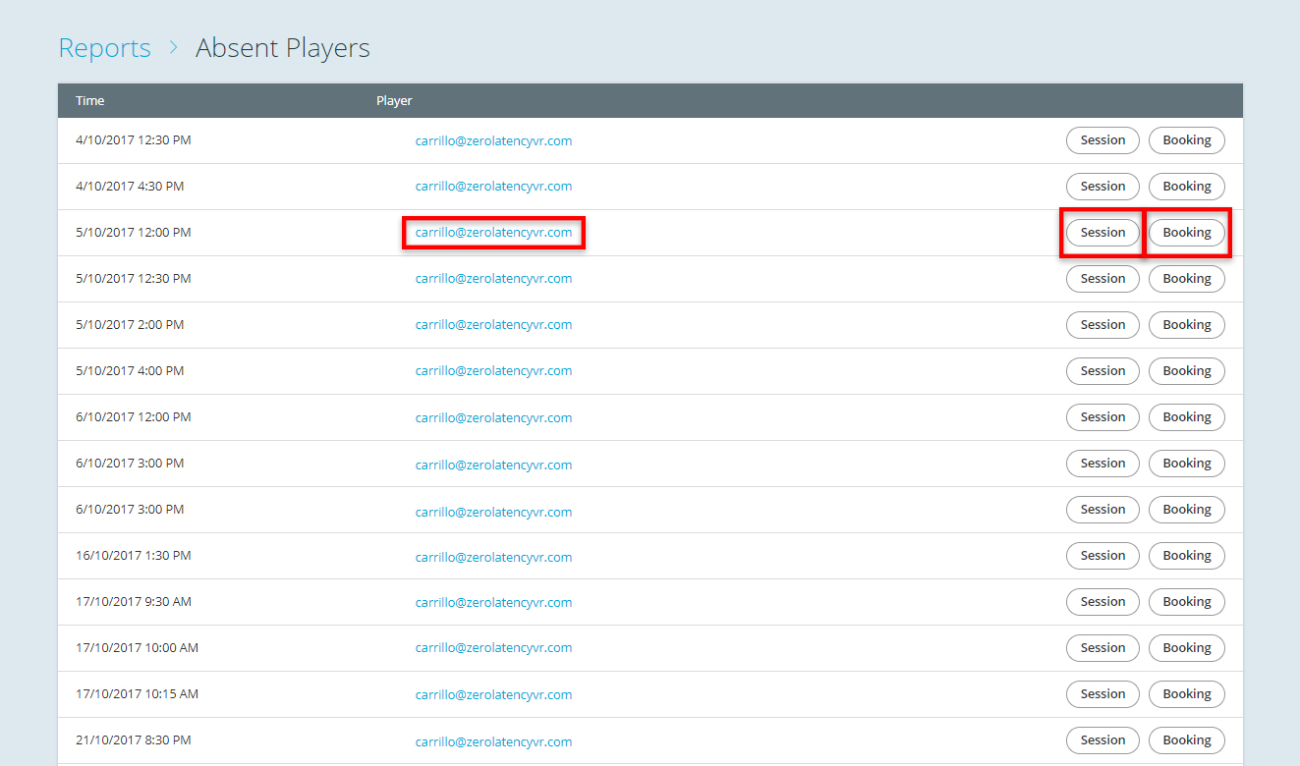1300x766 pixels.
Task: Show Booking for 5/10/2017 12:30 PM
Action: (1187, 279)
